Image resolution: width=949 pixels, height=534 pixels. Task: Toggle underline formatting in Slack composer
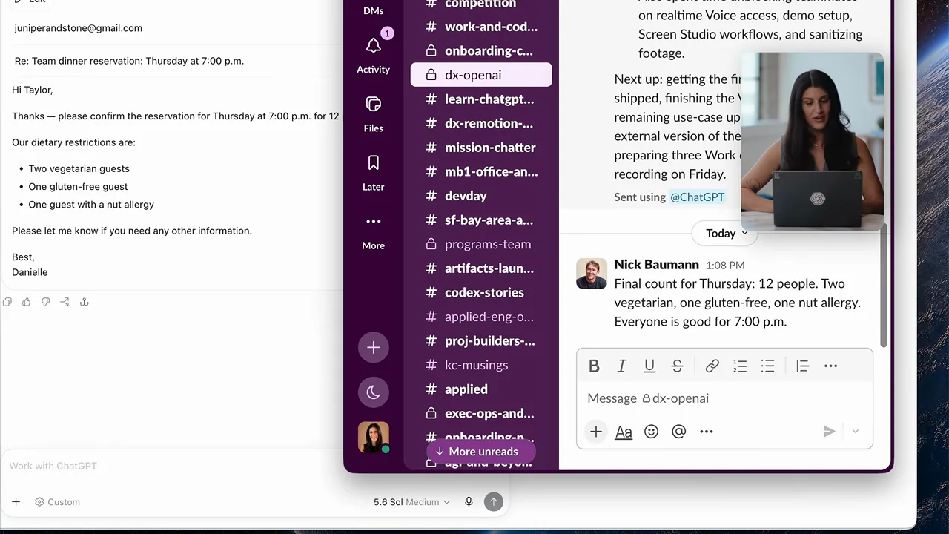click(x=649, y=366)
